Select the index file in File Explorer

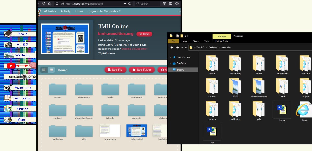[x=304, y=111]
